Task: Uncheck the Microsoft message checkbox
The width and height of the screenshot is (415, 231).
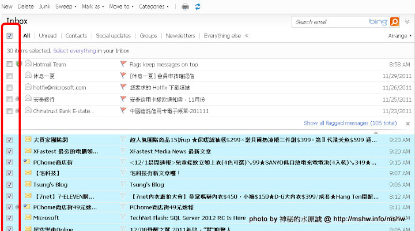Action: [x=10, y=218]
